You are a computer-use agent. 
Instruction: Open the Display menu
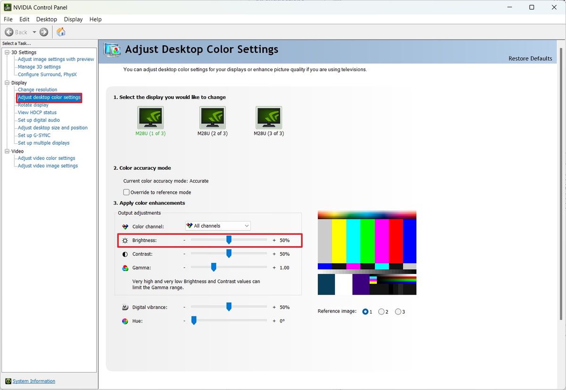[73, 19]
